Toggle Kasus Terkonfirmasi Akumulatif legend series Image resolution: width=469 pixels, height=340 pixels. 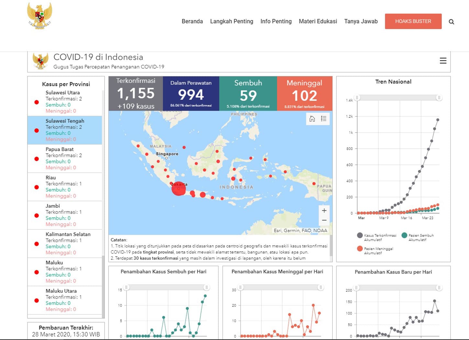click(x=360, y=236)
